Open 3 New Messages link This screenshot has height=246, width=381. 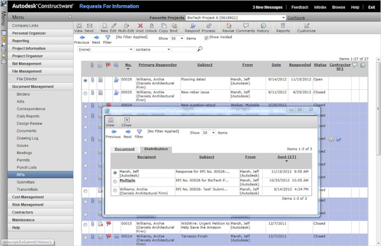(267, 7)
